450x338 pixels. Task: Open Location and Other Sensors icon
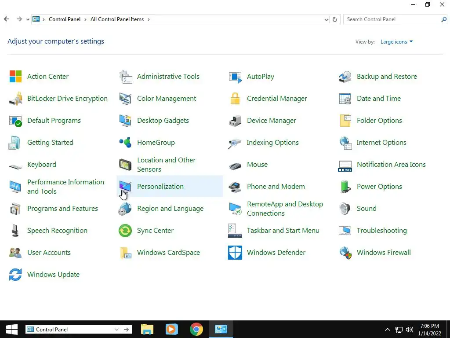125,165
